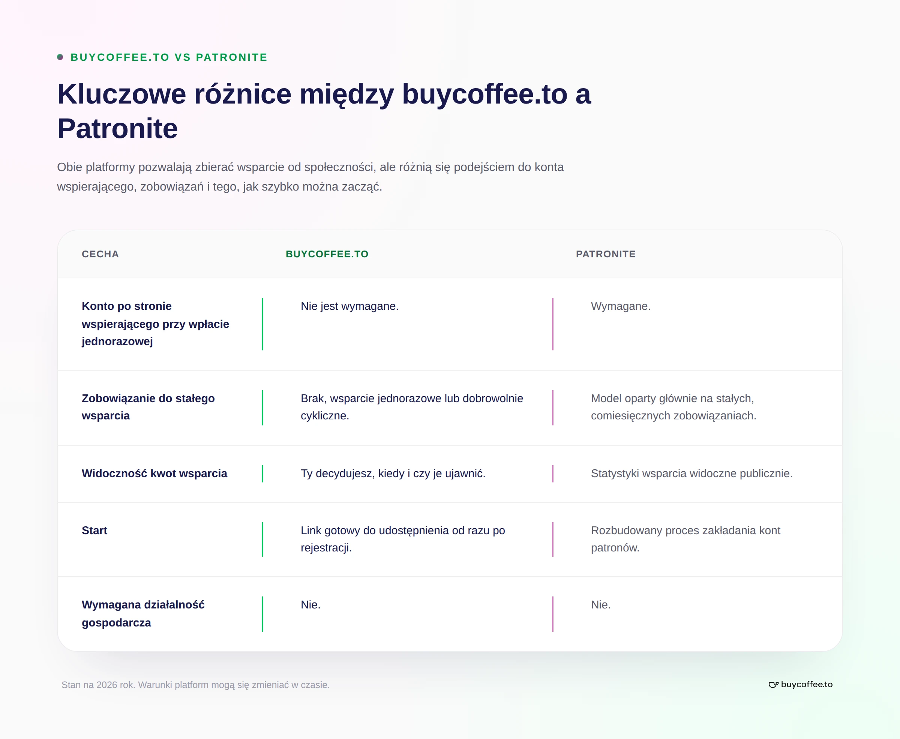Click row label 'Wymagana działalność gospodarcza'
The height and width of the screenshot is (739, 900).
pyautogui.click(x=143, y=613)
